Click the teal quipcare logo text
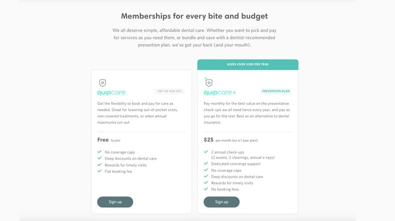The image size is (395, 221). [x=111, y=93]
